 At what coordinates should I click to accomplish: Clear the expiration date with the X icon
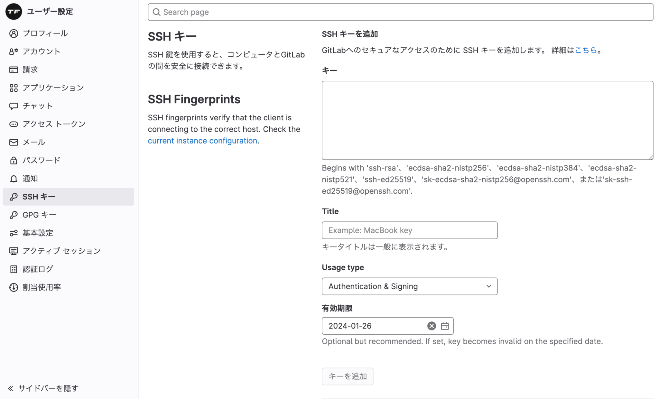click(431, 326)
